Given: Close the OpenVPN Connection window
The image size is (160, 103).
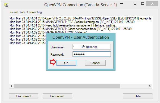Looking at the screenshot, I should pyautogui.click(x=152, y=4).
